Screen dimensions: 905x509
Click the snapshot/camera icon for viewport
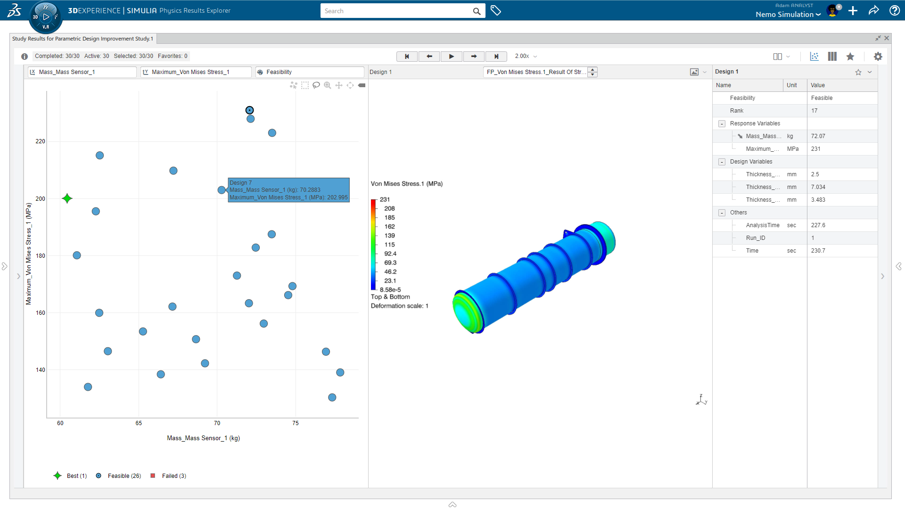click(x=694, y=72)
